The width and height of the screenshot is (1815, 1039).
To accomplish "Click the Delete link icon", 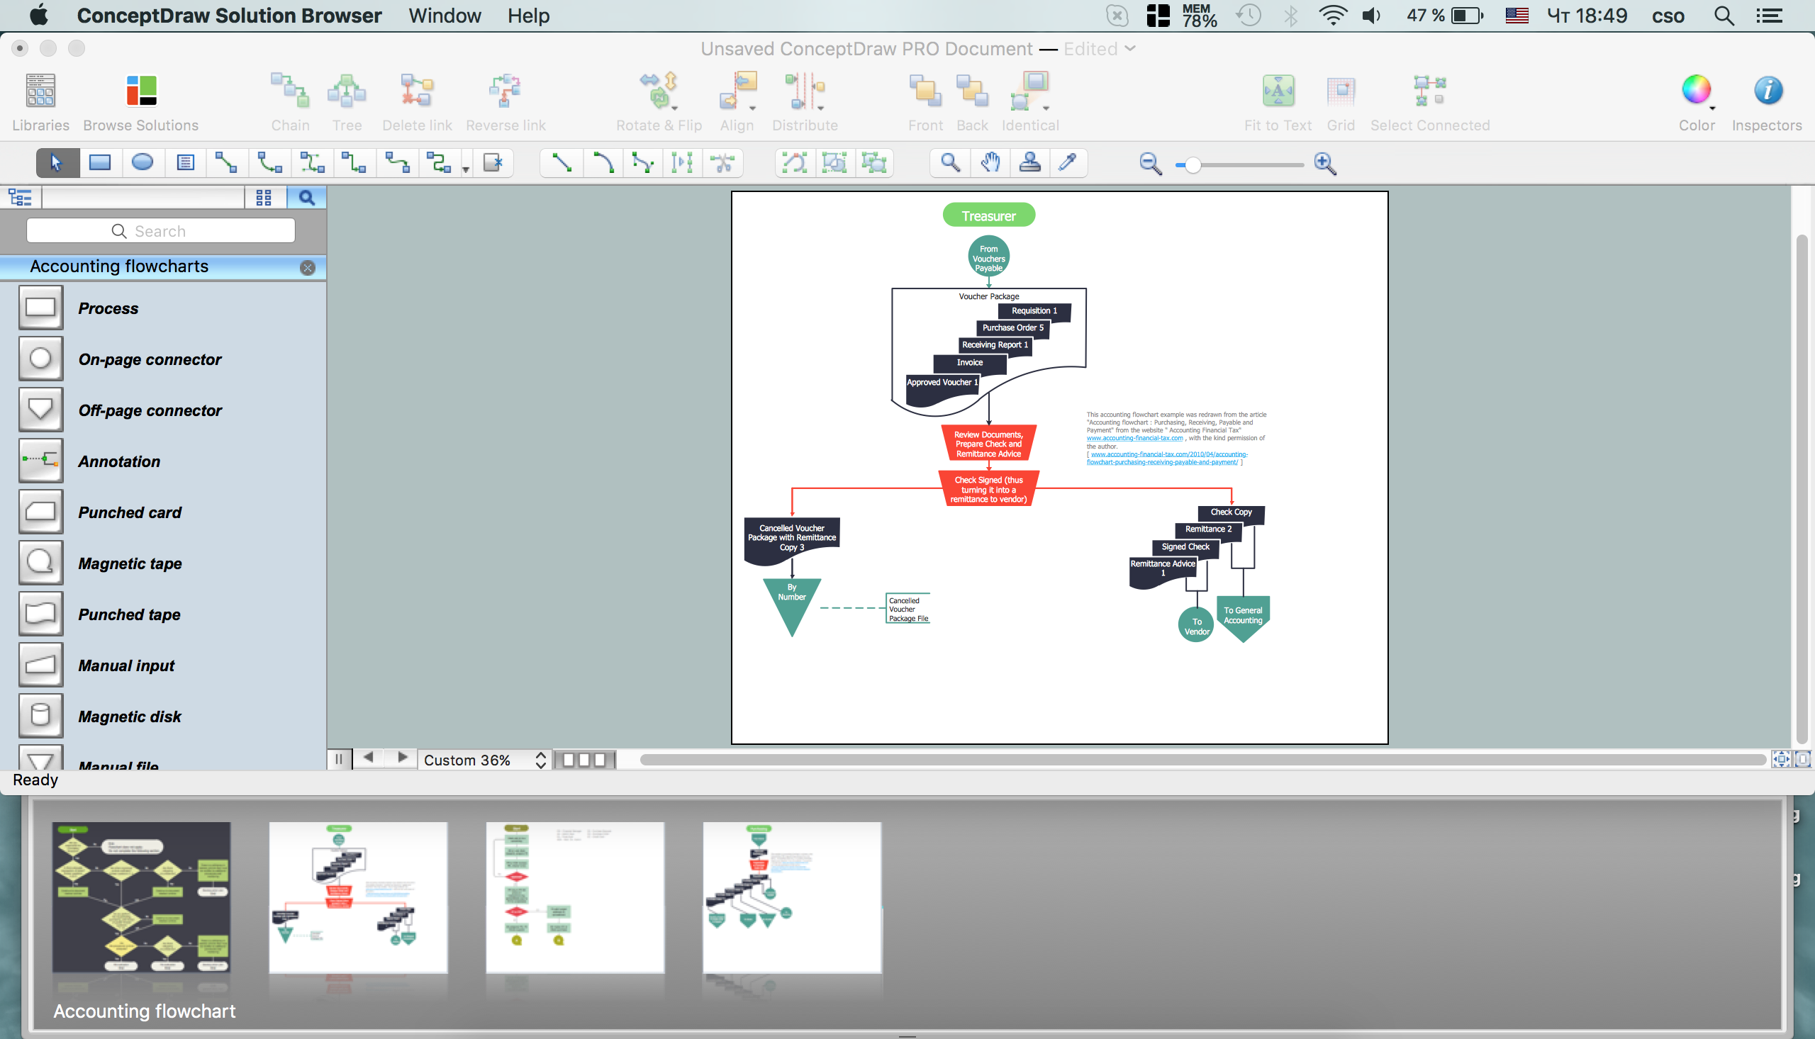I will tap(417, 91).
